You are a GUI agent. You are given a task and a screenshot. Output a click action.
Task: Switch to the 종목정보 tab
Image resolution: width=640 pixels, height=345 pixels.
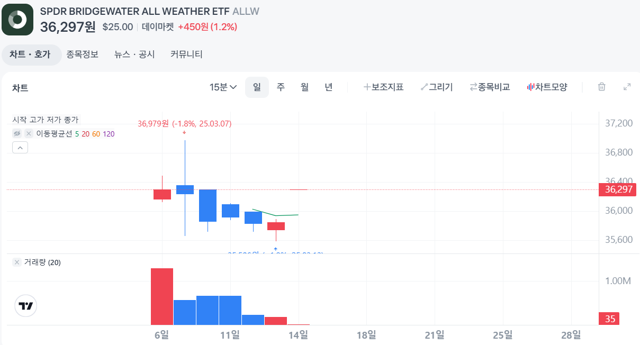point(83,54)
